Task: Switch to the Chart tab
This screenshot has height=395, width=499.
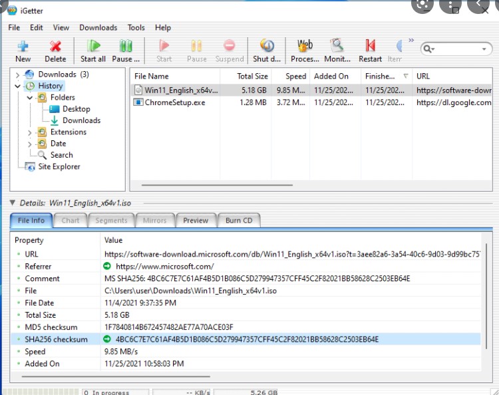Action: [x=71, y=220]
